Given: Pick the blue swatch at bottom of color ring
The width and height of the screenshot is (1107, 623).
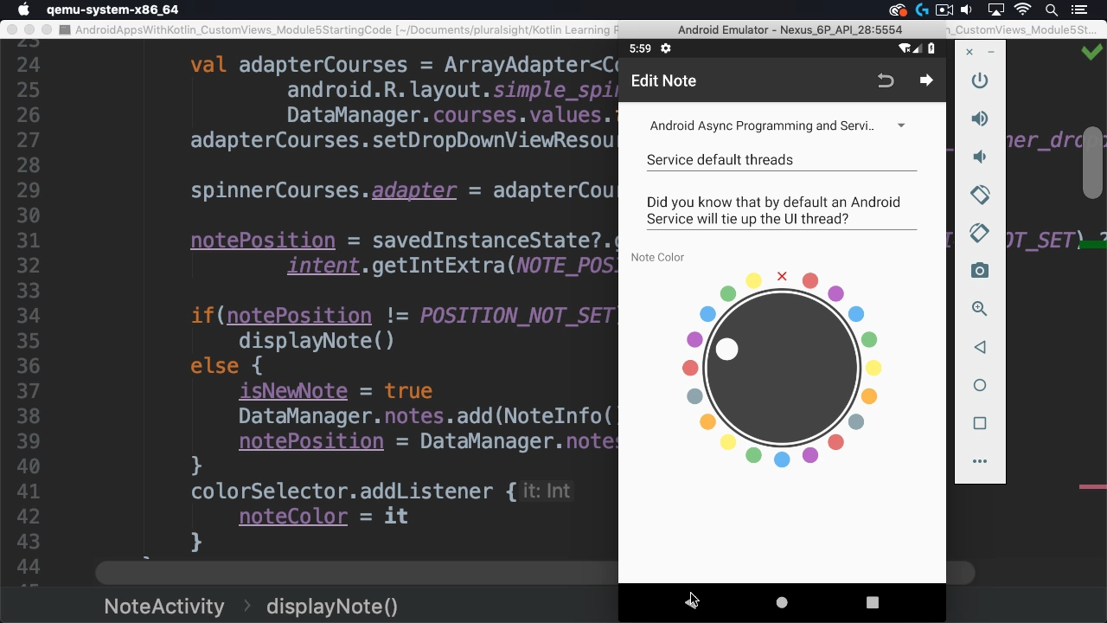Looking at the screenshot, I should 782,459.
